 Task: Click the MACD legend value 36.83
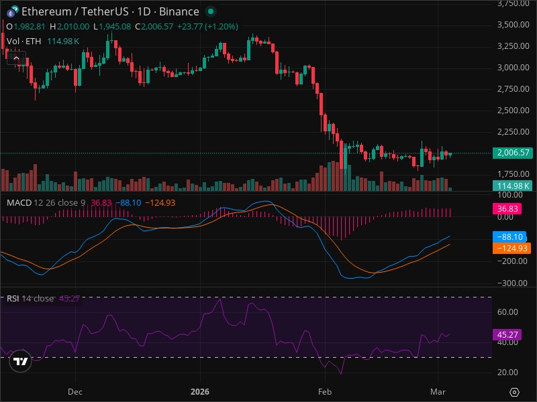click(x=101, y=203)
